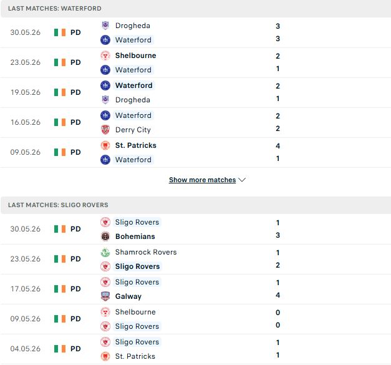Open Galway team name

click(x=128, y=296)
